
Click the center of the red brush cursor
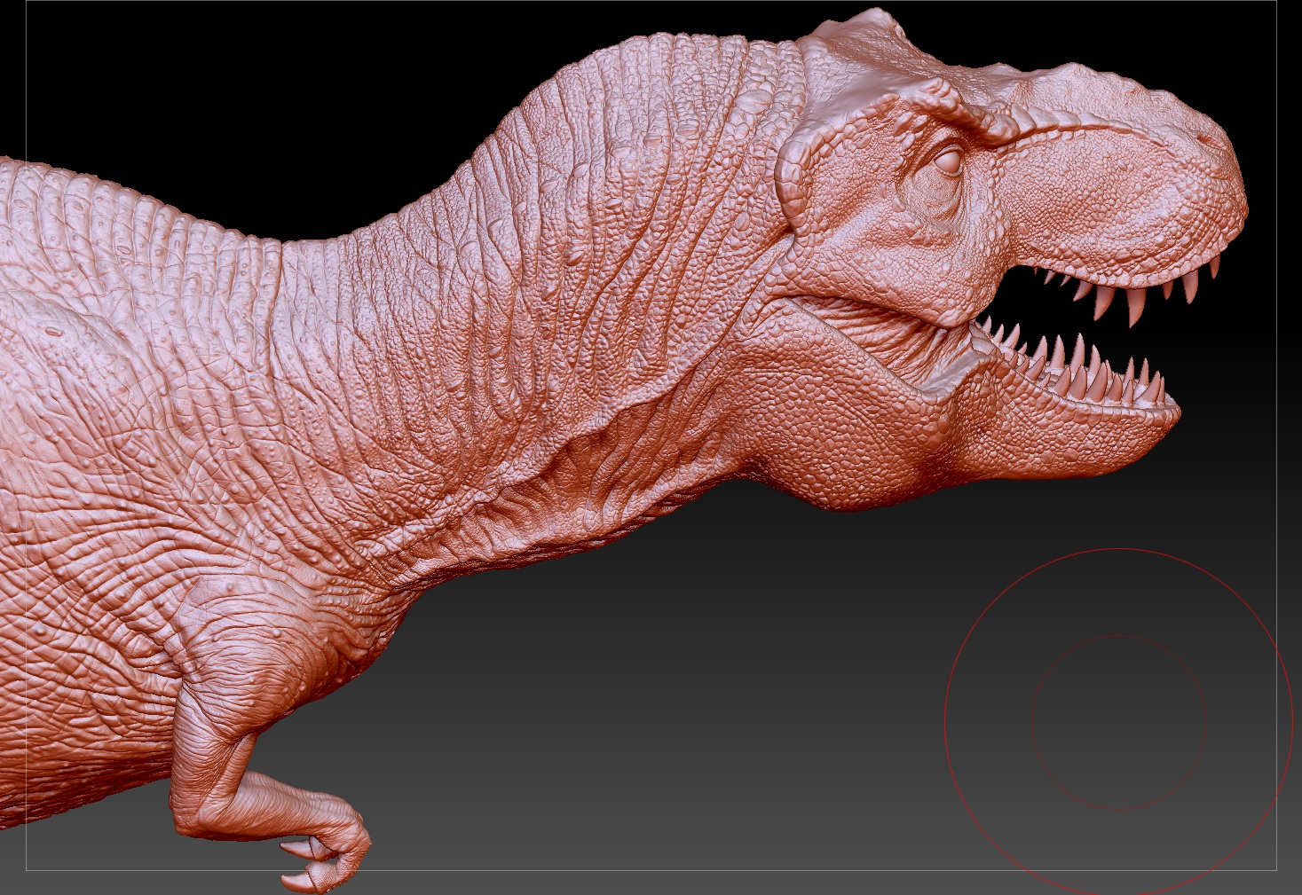pos(1118,721)
